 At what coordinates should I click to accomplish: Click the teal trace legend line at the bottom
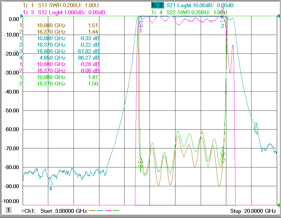[100, 211]
